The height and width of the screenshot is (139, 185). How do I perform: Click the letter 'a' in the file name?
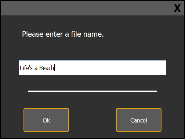(36, 68)
